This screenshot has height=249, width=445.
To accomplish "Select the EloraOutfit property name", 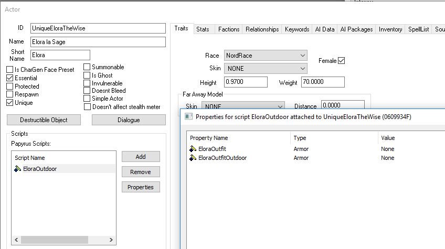I will click(x=213, y=148).
